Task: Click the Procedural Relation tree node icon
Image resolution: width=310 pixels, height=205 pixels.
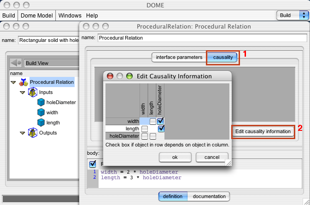Action: click(x=23, y=82)
